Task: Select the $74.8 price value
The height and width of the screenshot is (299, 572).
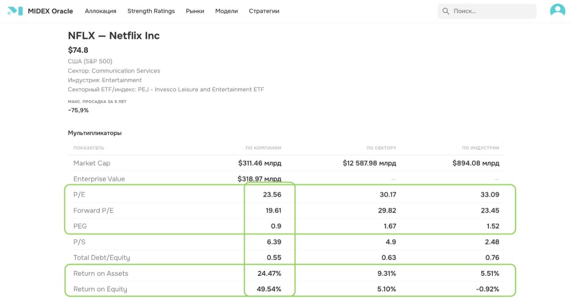Action: (78, 50)
